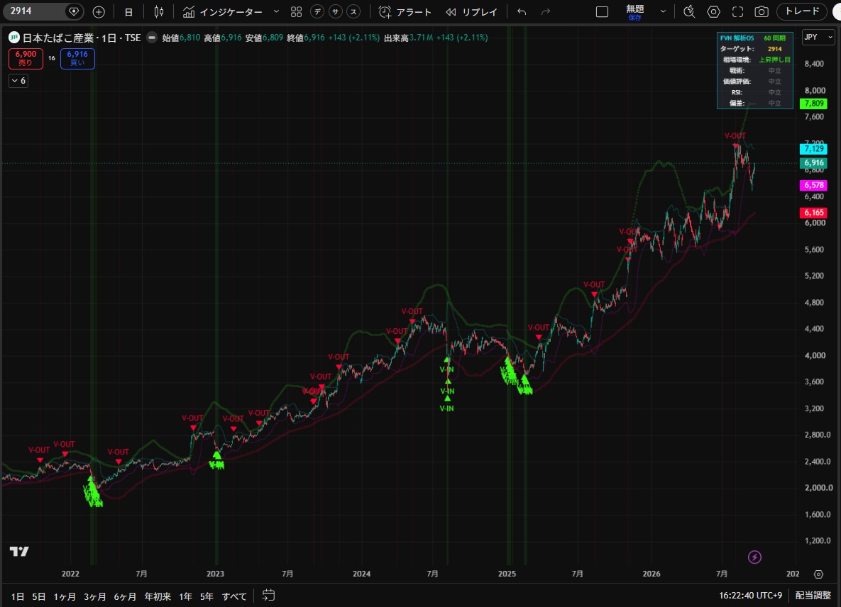
Task: Open the 日 timeframe interval selector
Action: click(x=128, y=12)
